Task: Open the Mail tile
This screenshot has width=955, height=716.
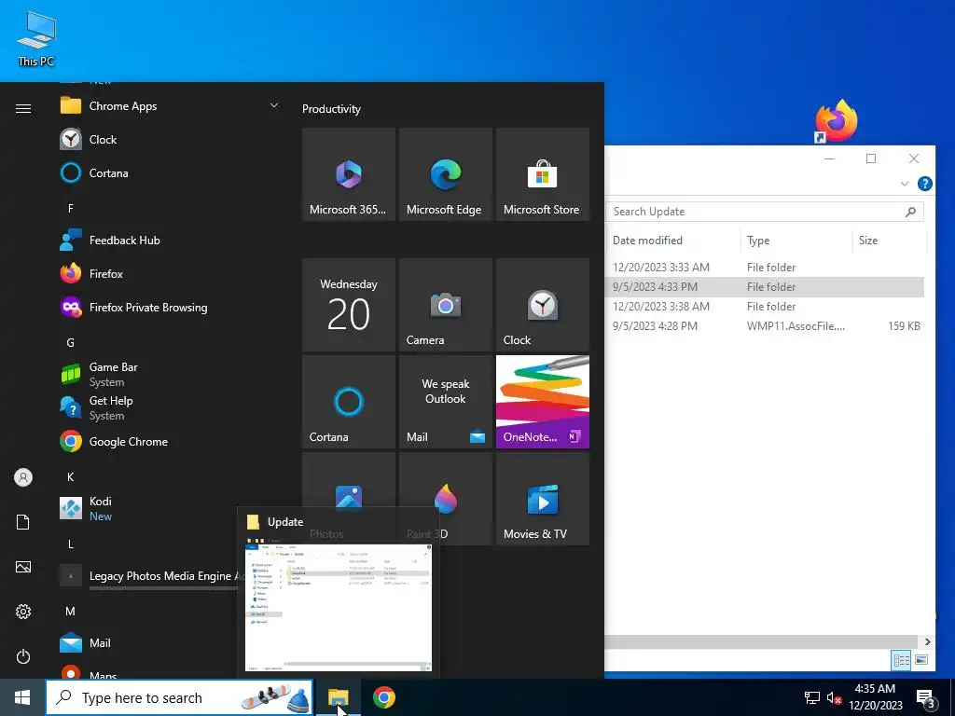Action: pyautogui.click(x=445, y=402)
